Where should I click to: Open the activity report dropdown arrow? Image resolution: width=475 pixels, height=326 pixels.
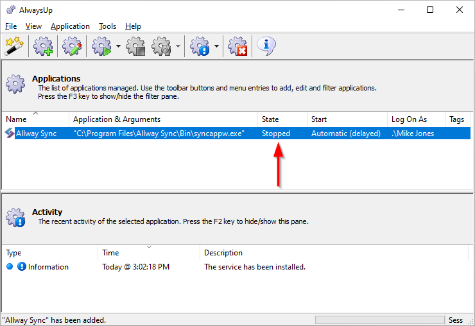pos(216,46)
